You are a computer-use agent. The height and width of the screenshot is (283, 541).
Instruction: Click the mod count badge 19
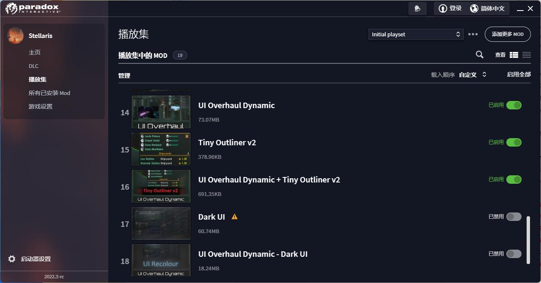(180, 55)
